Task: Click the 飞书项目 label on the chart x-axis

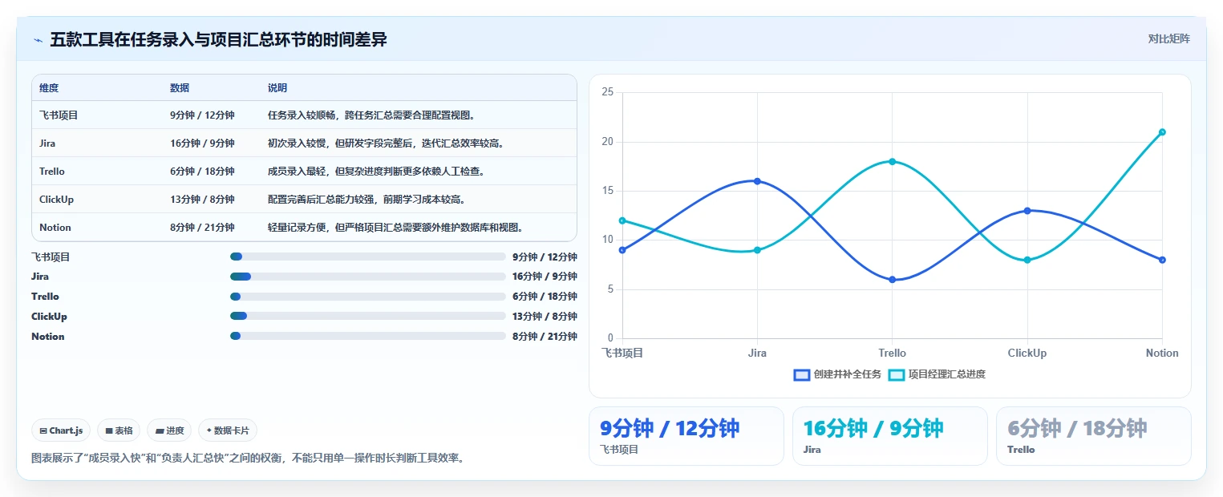Action: (x=622, y=354)
